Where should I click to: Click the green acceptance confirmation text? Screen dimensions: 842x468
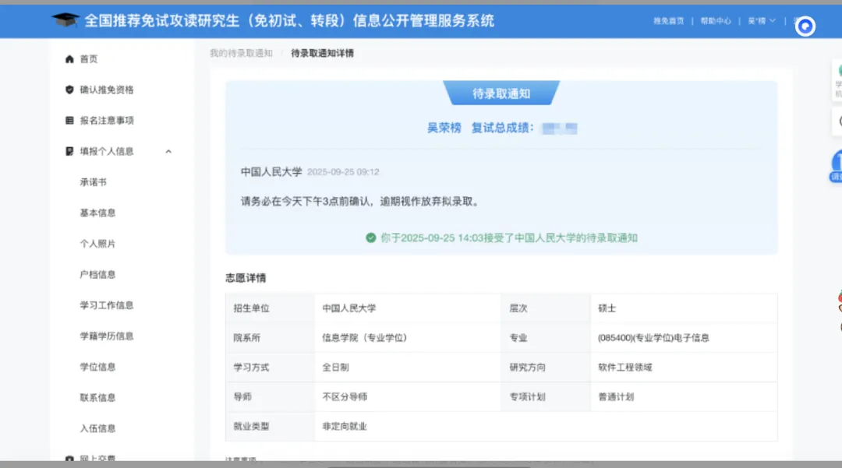coord(509,238)
